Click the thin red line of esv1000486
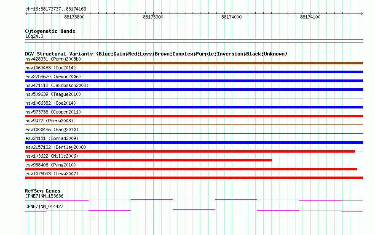375x235 pixels. click(x=194, y=133)
